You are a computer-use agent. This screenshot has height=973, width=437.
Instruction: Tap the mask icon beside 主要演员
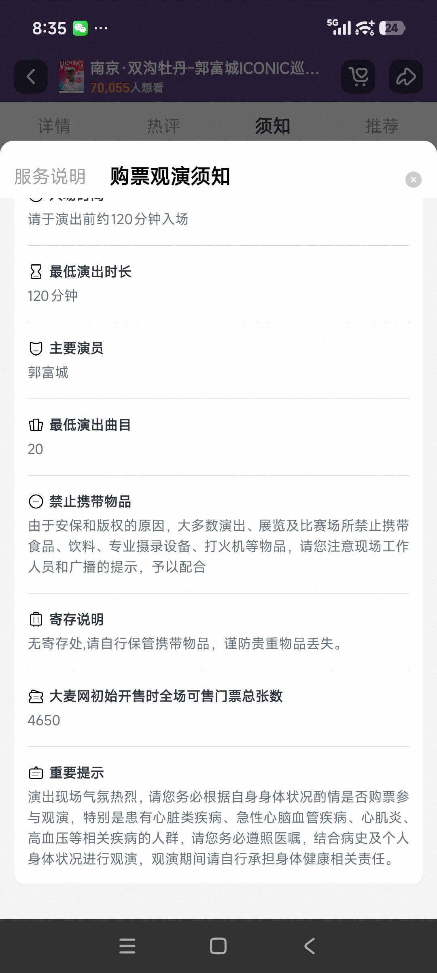(36, 348)
